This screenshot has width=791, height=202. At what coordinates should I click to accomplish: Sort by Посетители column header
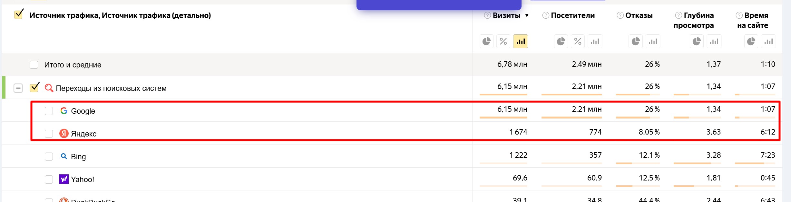[x=573, y=15]
